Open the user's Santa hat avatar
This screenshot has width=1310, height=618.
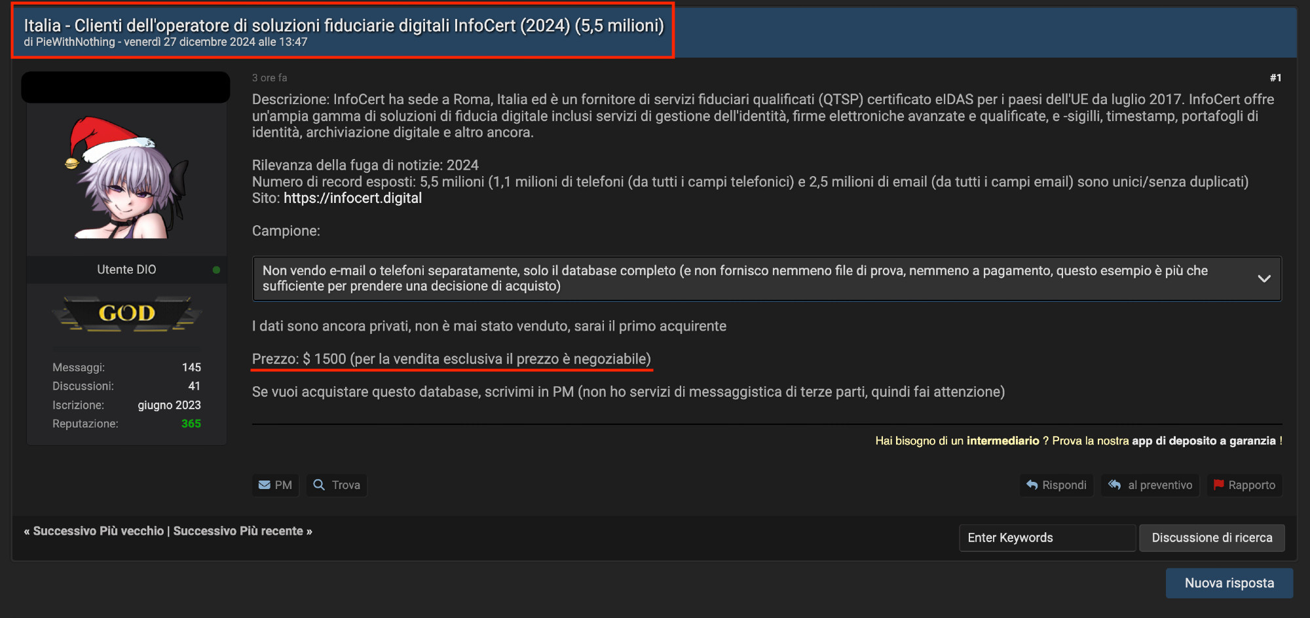[126, 177]
